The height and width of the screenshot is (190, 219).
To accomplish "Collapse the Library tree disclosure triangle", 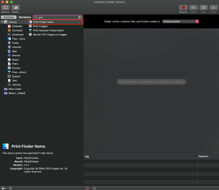I will (2, 22).
